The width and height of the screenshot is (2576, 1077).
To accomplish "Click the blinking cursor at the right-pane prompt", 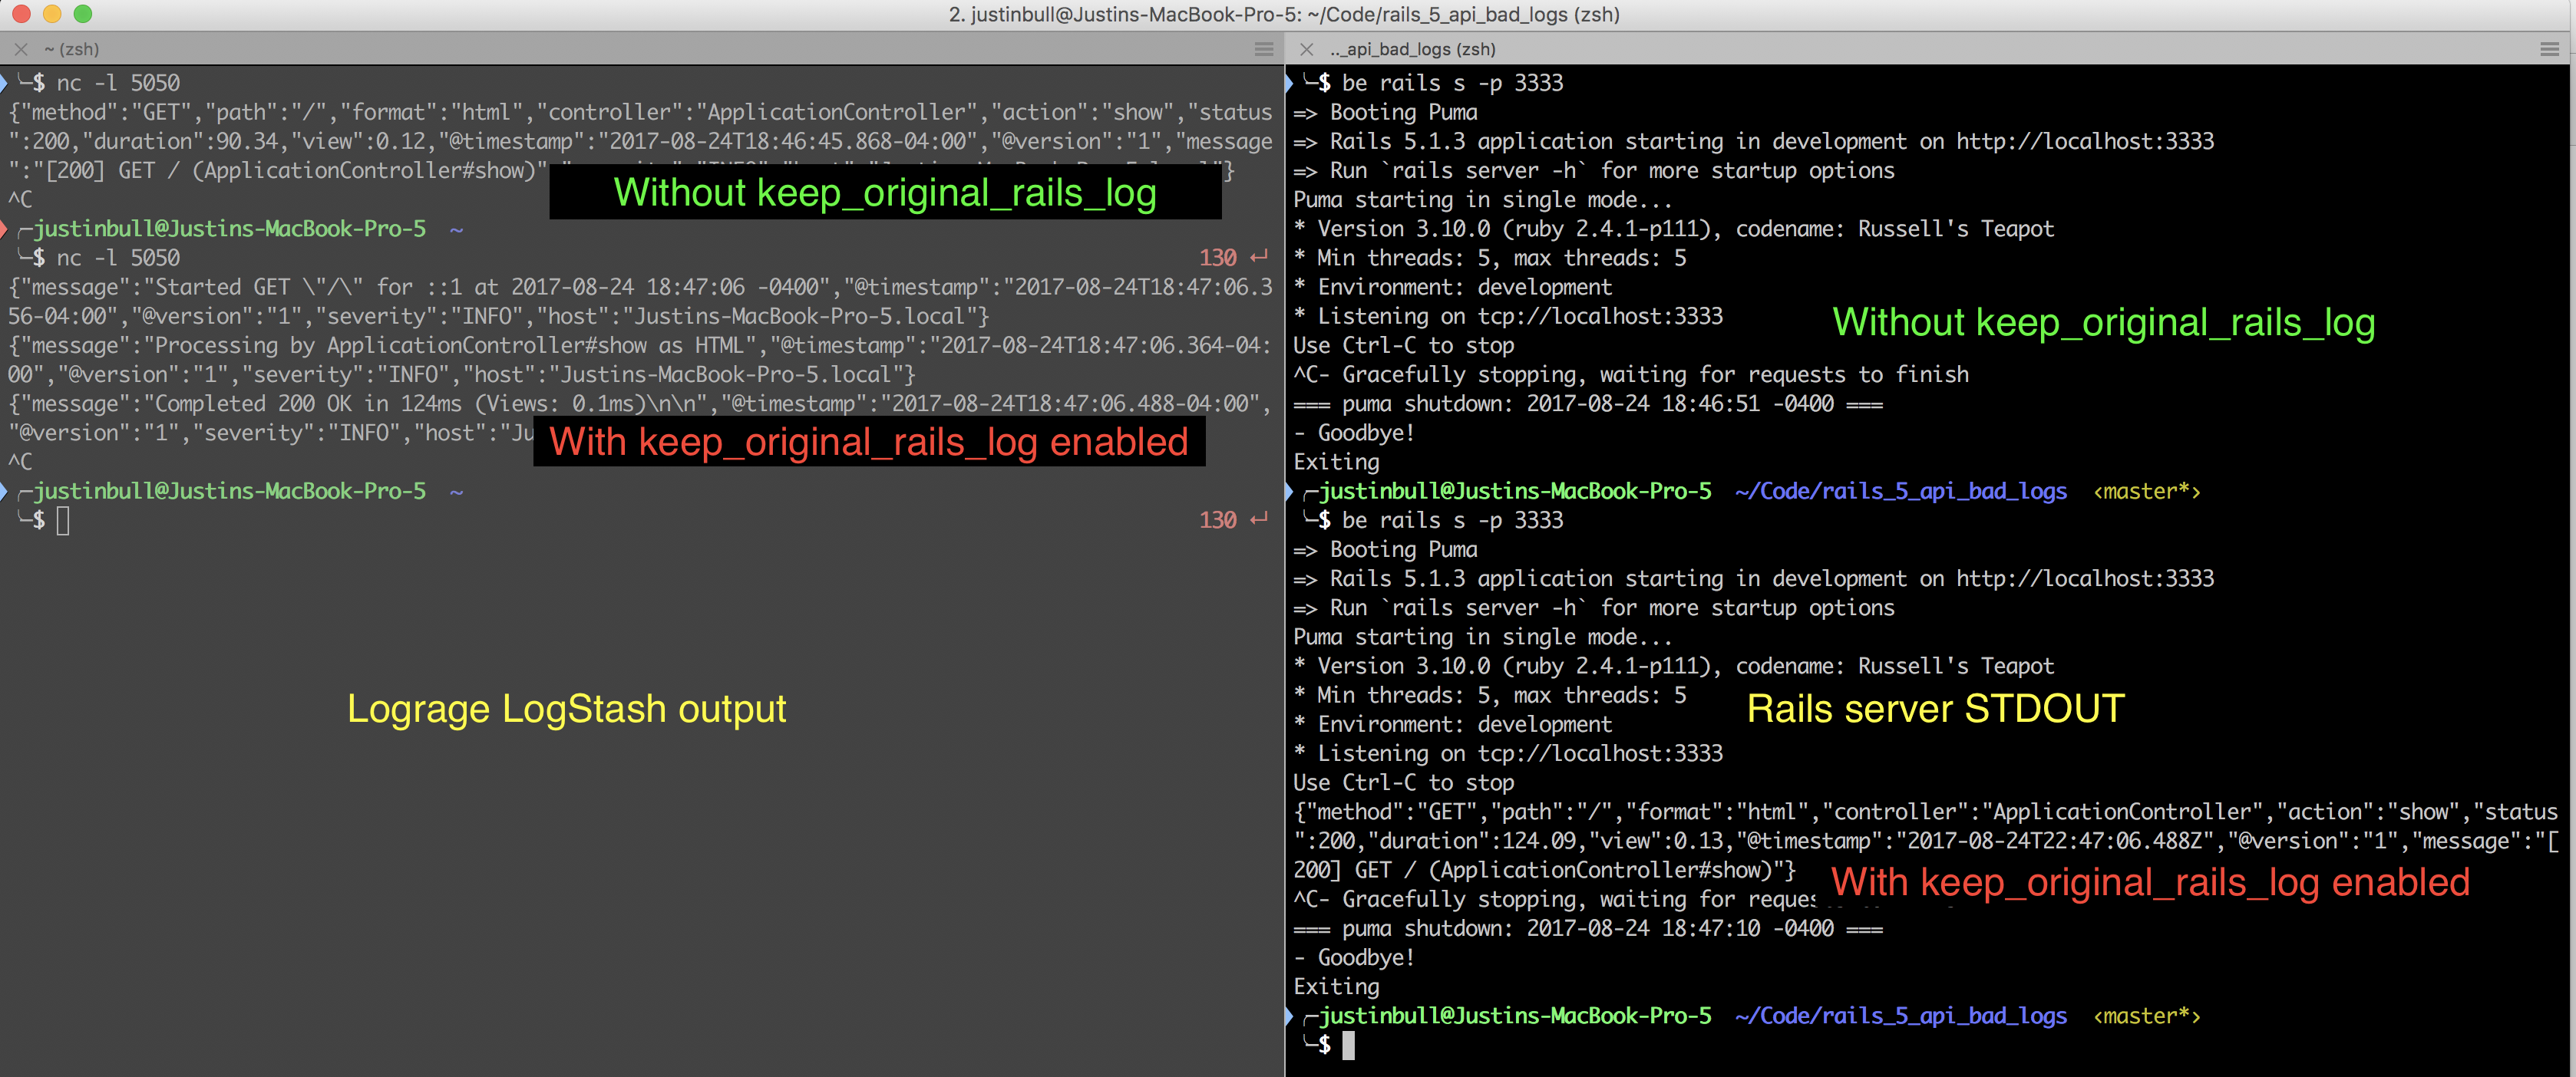I will coord(1349,1046).
